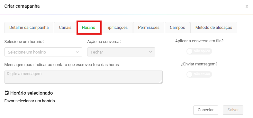Click the Horário selecionado heading

(x=32, y=93)
